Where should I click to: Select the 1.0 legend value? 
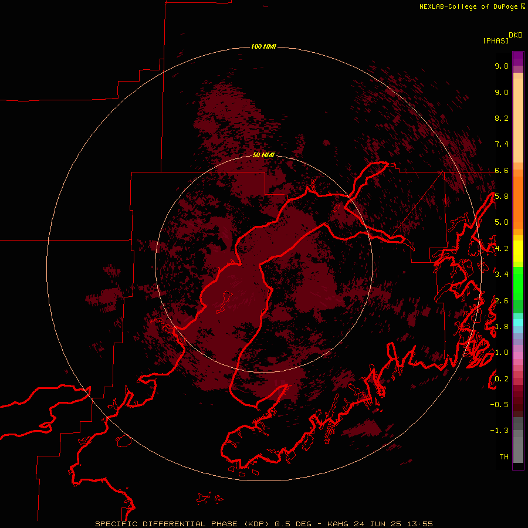pos(502,353)
